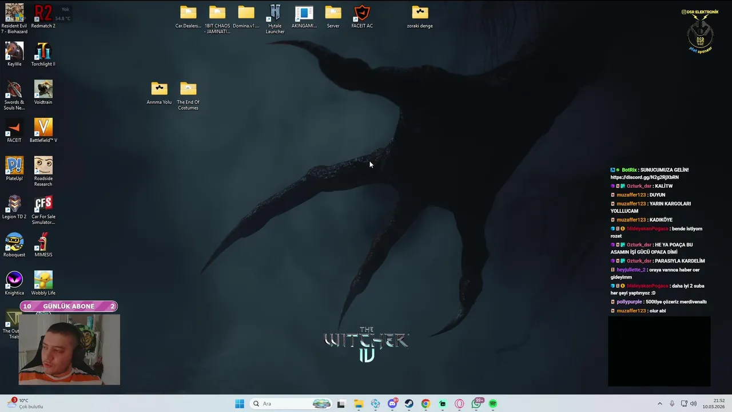The width and height of the screenshot is (732, 412).
Task: Select the Resident Evil 7 Biohazard shortcut
Action: (x=14, y=19)
